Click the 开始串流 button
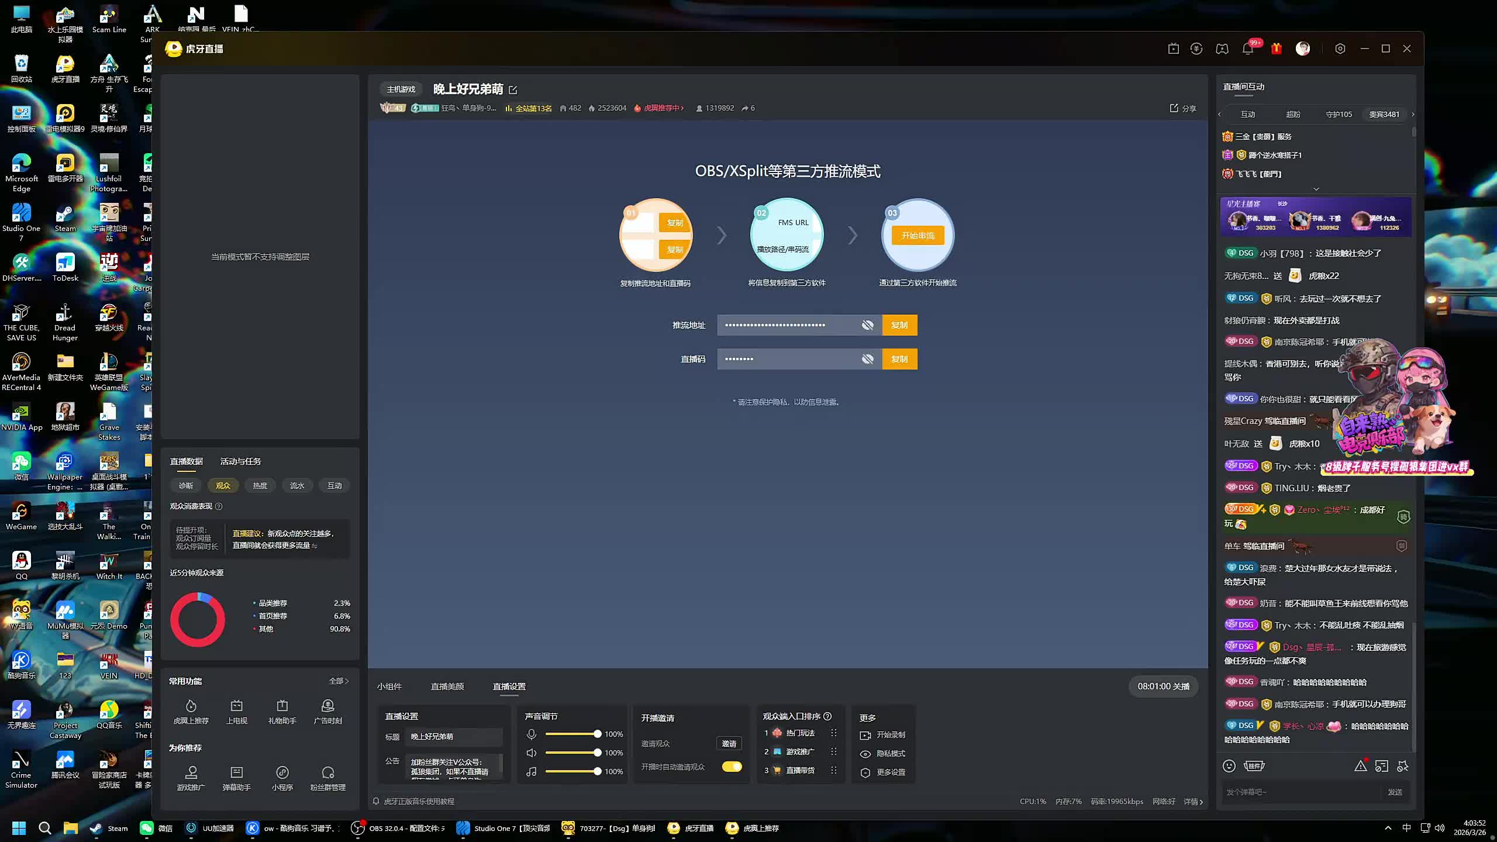The width and height of the screenshot is (1497, 842). point(917,236)
